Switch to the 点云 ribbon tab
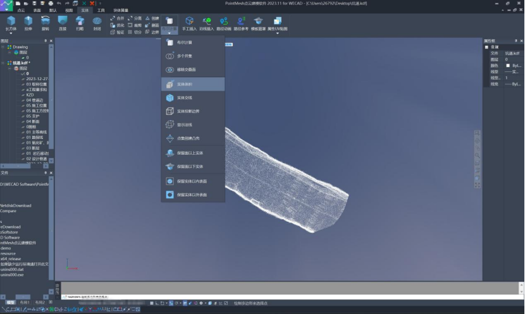Viewport: 525px width, 314px height. (22, 11)
